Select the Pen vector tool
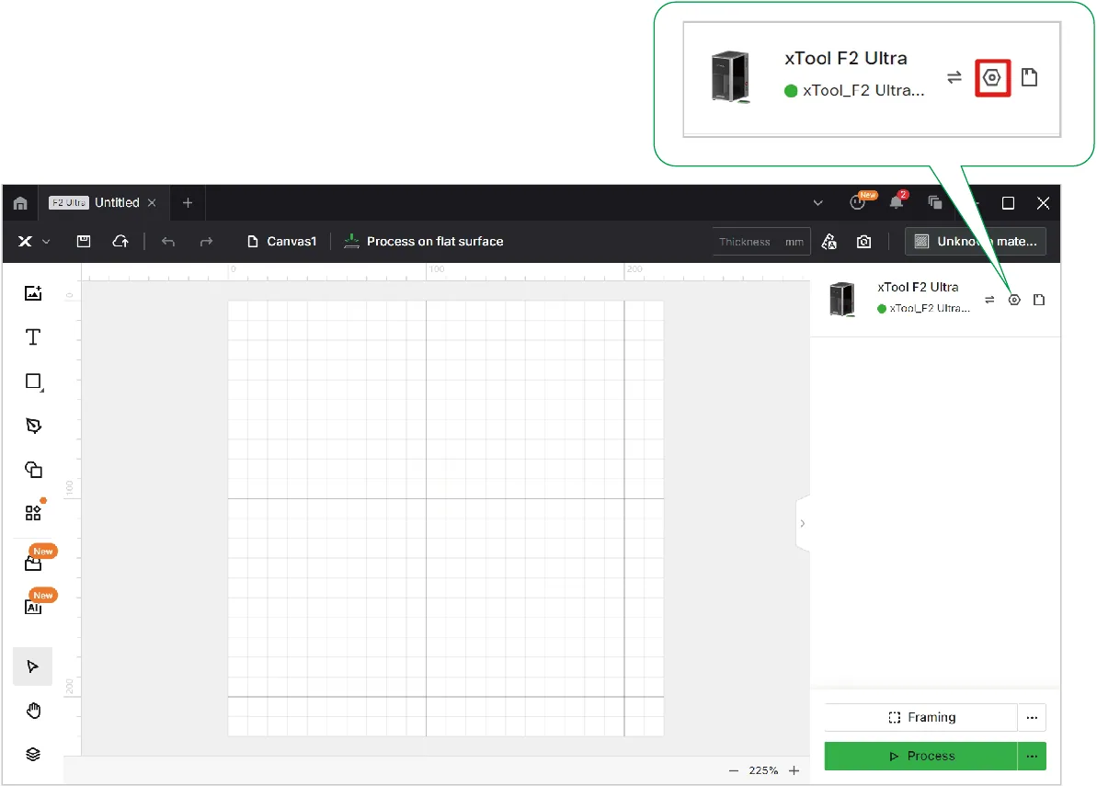The height and width of the screenshot is (786, 1097). (x=33, y=425)
